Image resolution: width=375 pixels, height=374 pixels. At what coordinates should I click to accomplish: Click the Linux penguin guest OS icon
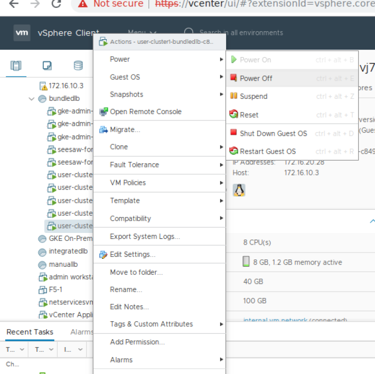click(x=239, y=190)
